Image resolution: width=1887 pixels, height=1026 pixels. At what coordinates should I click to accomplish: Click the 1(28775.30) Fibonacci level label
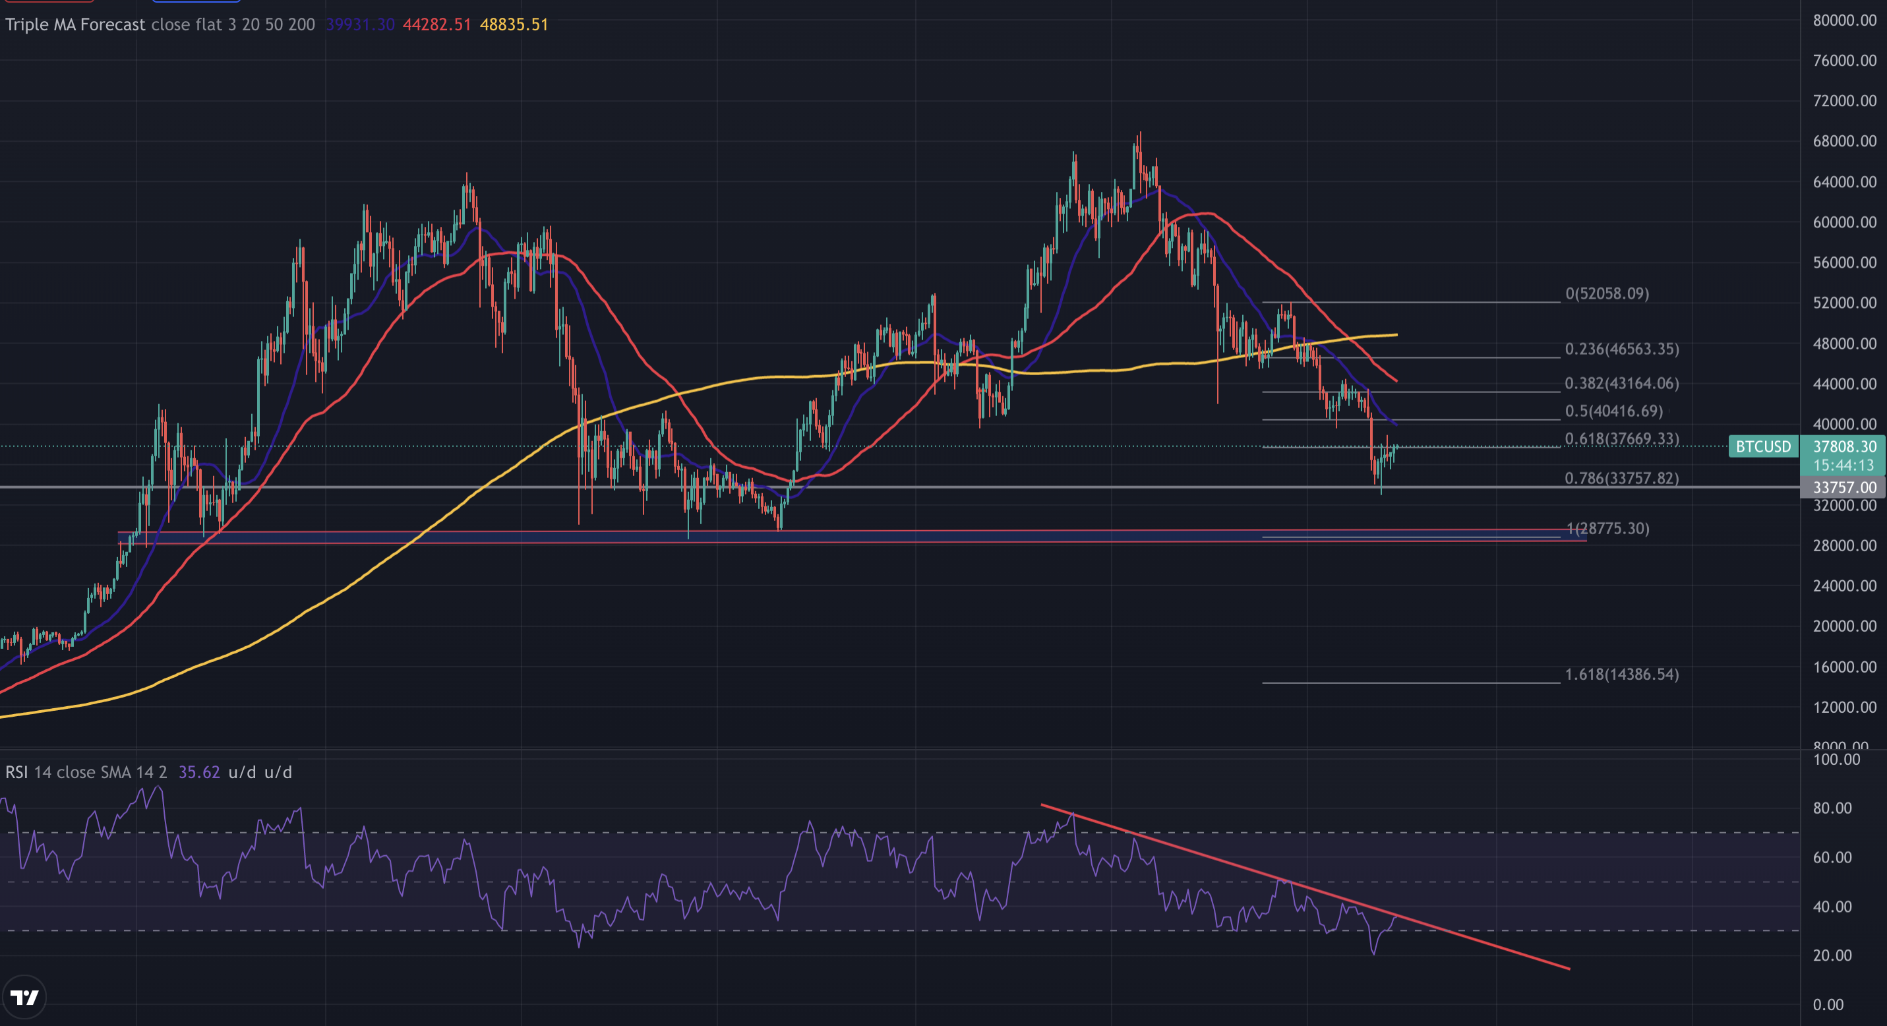(x=1607, y=528)
